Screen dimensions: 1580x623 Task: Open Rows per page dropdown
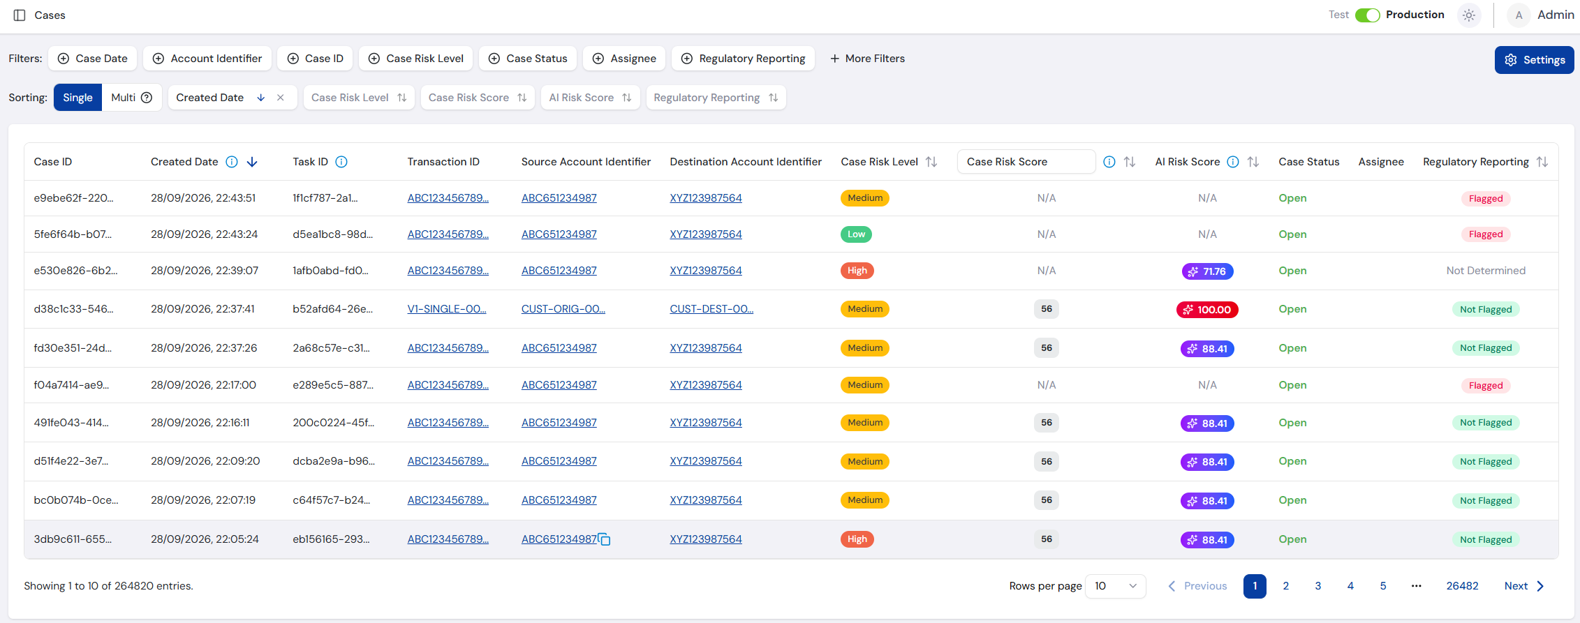coord(1116,586)
